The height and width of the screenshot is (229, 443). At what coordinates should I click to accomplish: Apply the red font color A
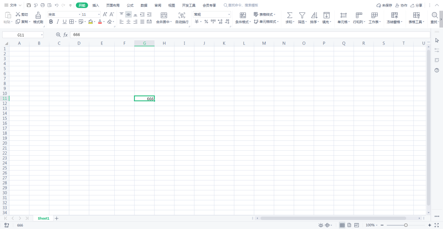tap(100, 22)
